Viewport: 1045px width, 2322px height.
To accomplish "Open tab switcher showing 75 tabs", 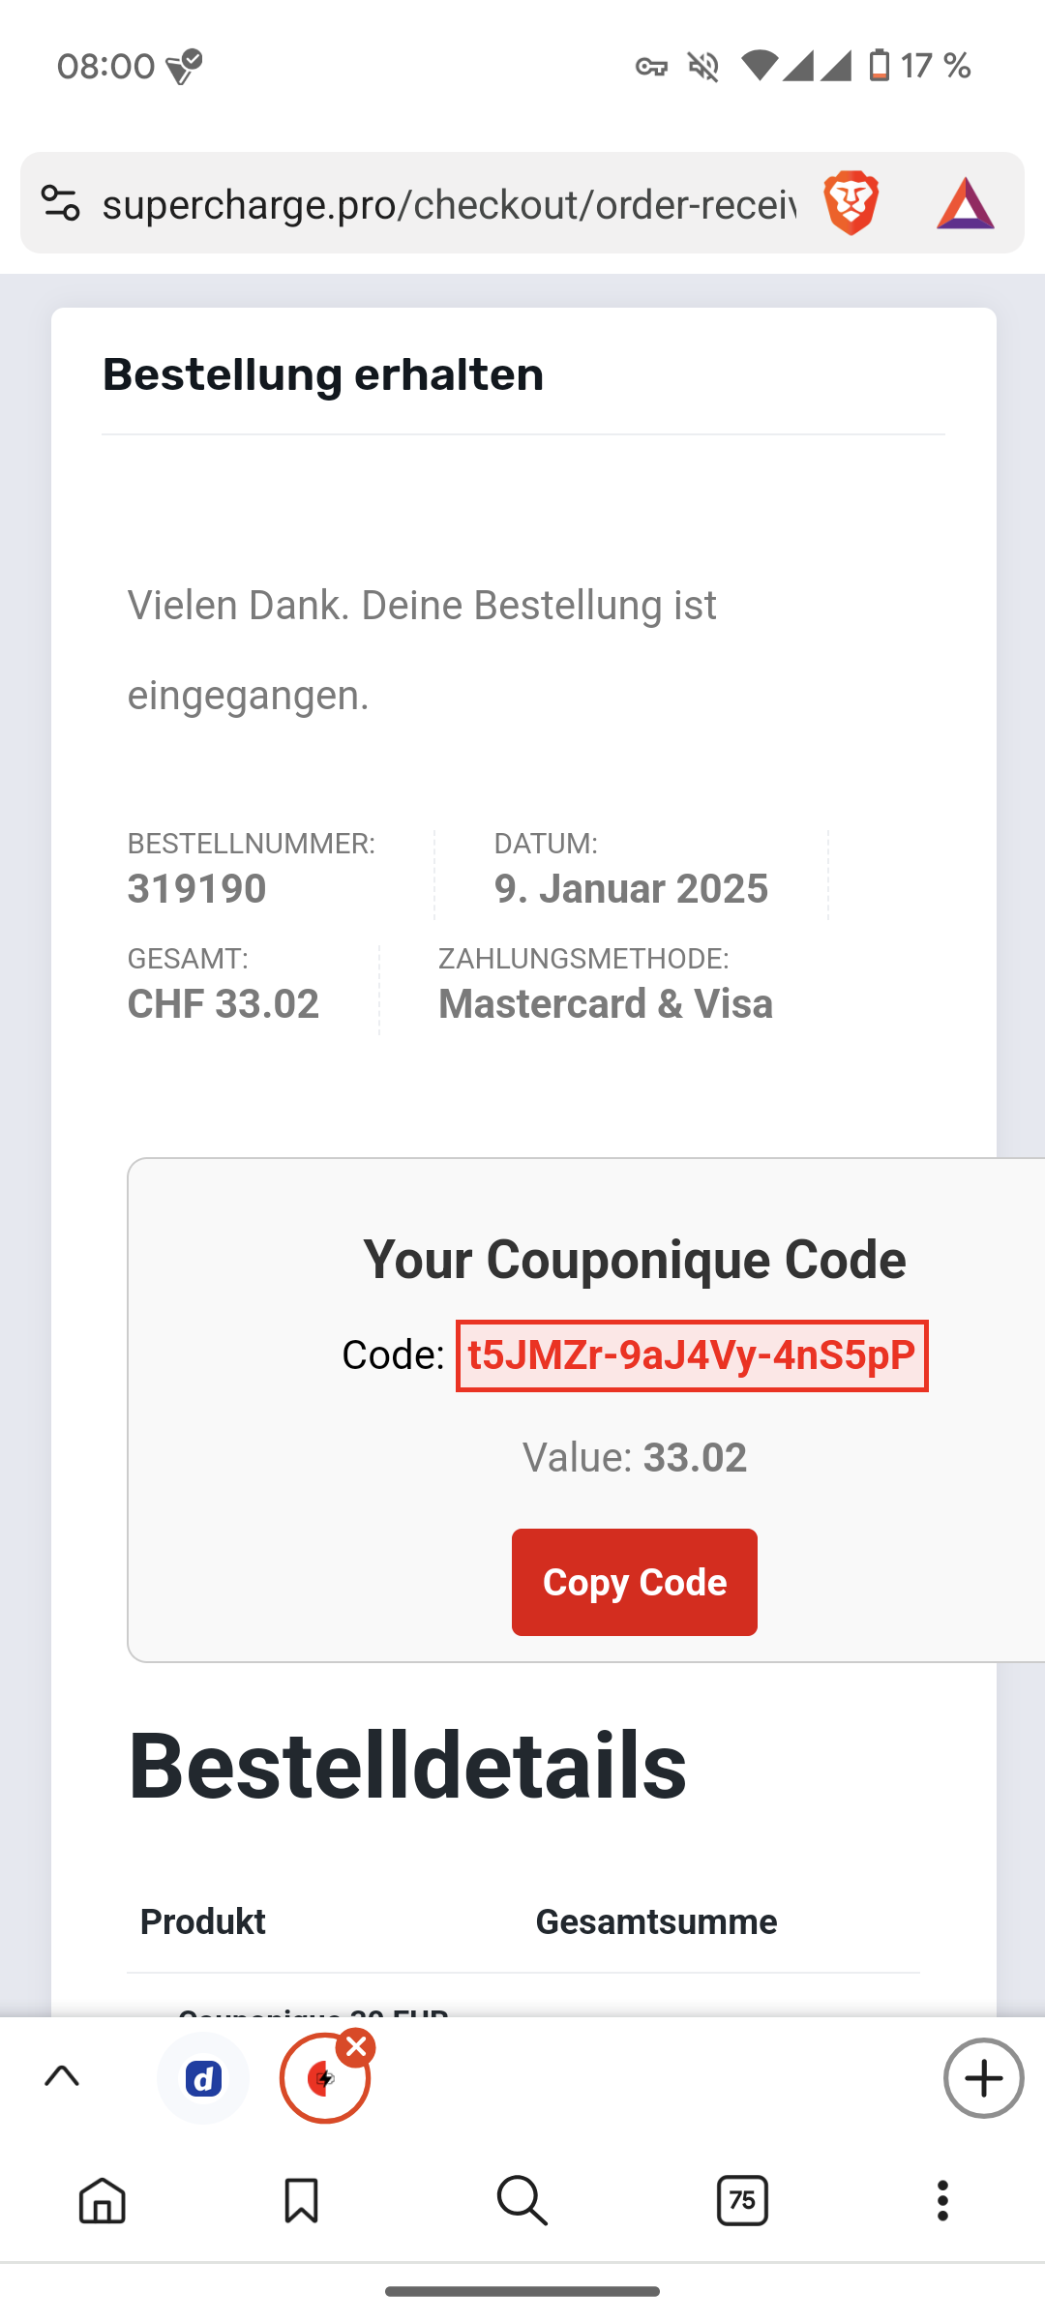I will click(x=742, y=2201).
